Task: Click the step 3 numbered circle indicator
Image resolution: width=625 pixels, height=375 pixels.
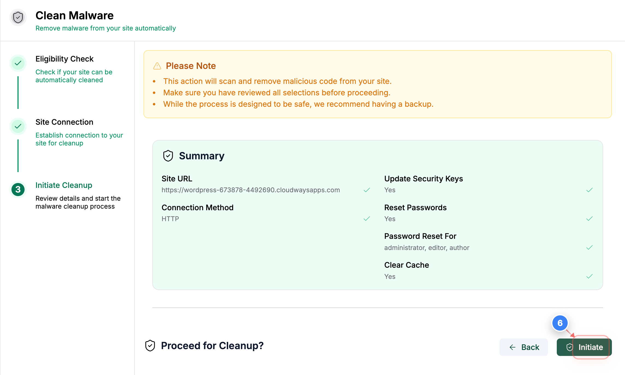Action: click(x=18, y=190)
